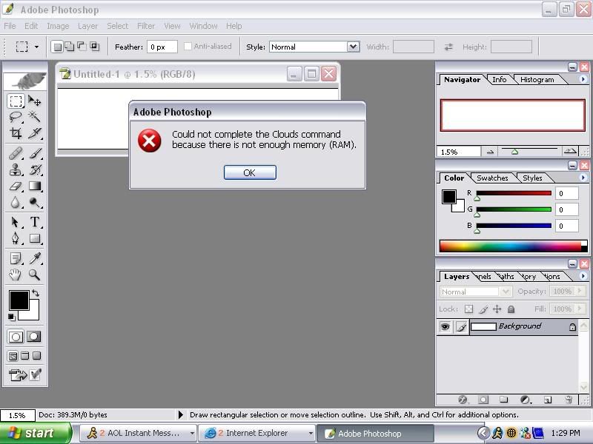Select the History Brush tool
Image resolution: width=593 pixels, height=444 pixels.
click(34, 170)
